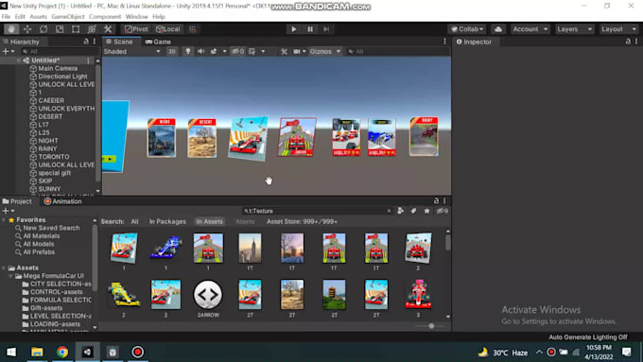
Task: Toggle scene audio
Action: click(200, 52)
